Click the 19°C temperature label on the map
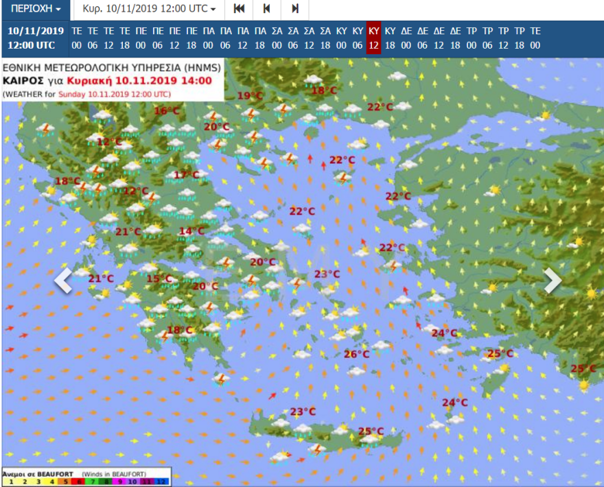 click(x=251, y=96)
